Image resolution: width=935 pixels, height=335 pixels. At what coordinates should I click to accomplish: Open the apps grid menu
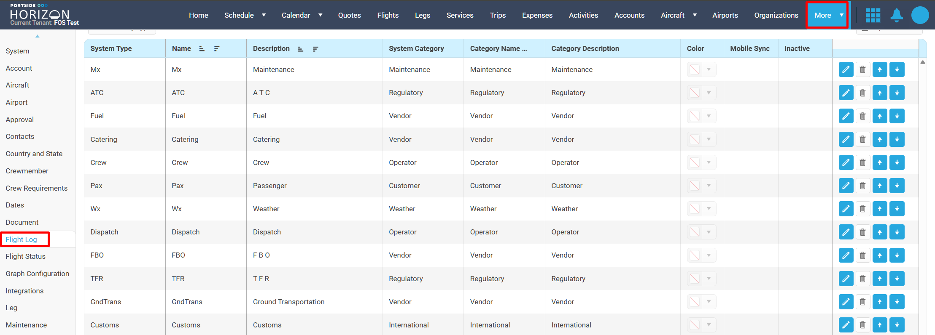[873, 15]
